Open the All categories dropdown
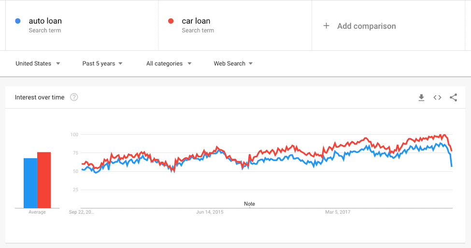The width and height of the screenshot is (471, 248). tap(169, 64)
